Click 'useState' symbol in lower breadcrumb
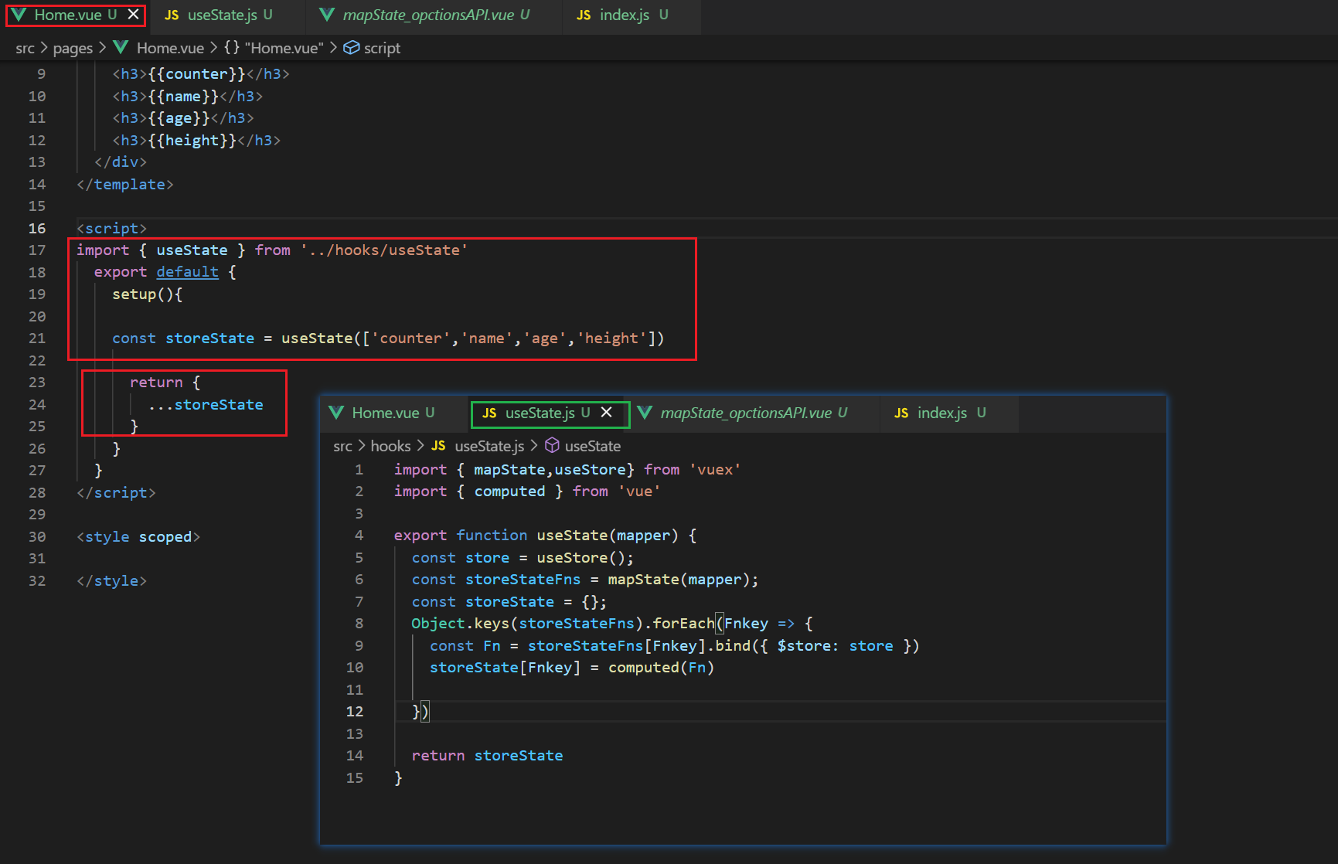Screen dimensions: 1338x864 click(x=593, y=446)
